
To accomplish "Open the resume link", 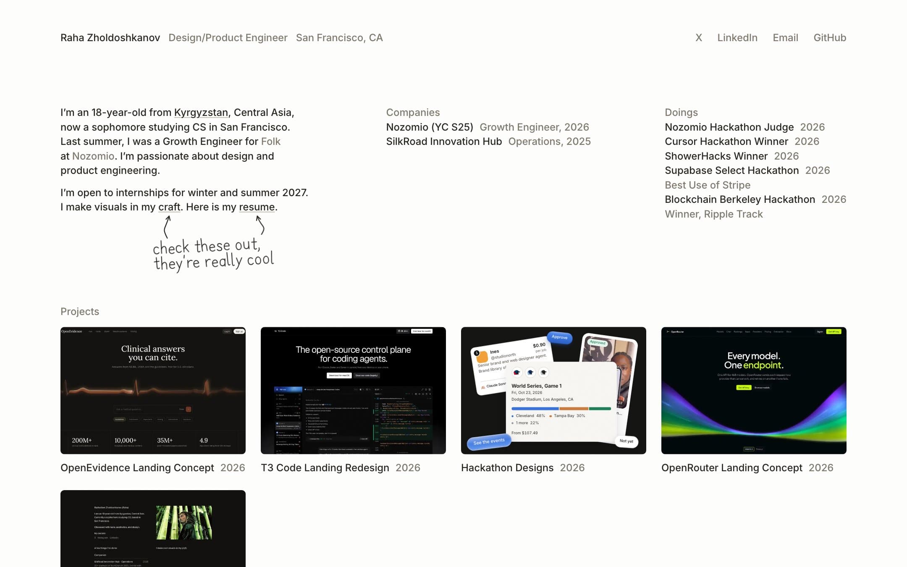I will (x=257, y=207).
